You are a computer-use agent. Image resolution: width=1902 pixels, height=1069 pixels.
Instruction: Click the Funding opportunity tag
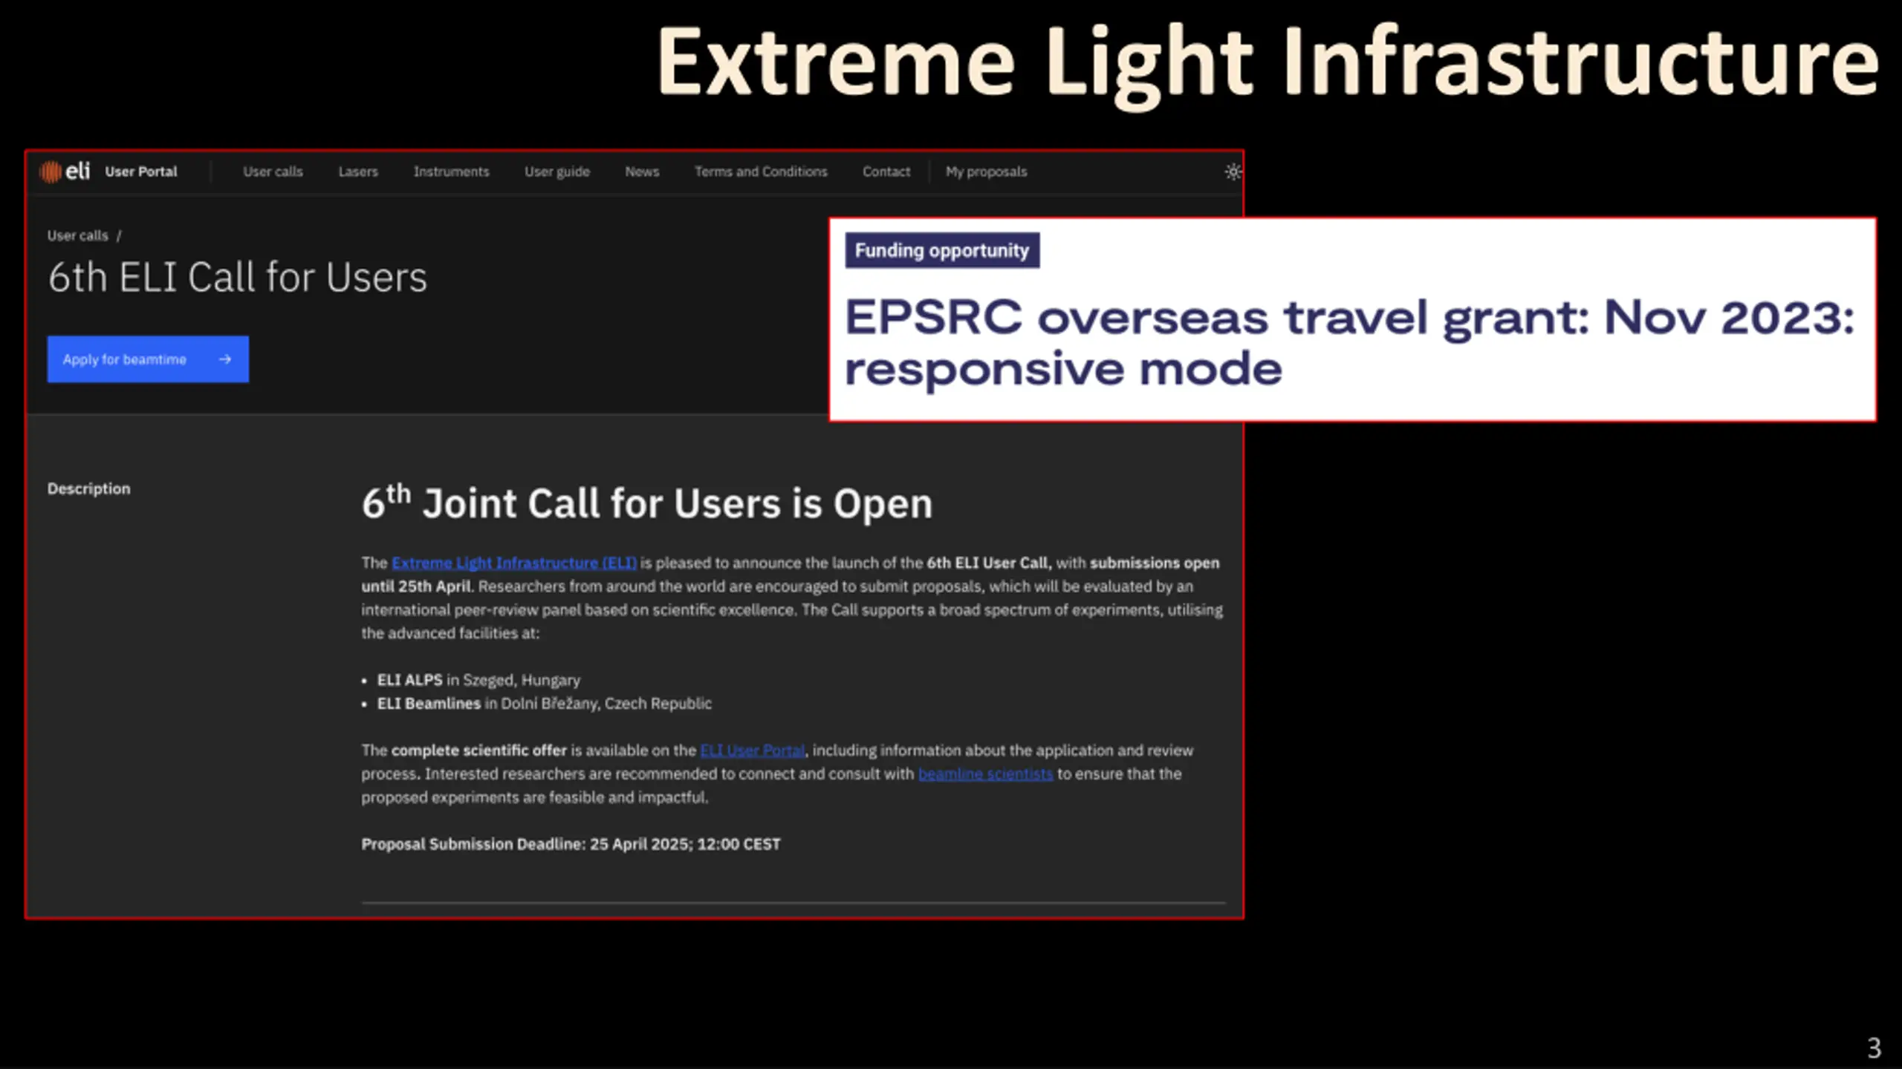[x=942, y=250]
